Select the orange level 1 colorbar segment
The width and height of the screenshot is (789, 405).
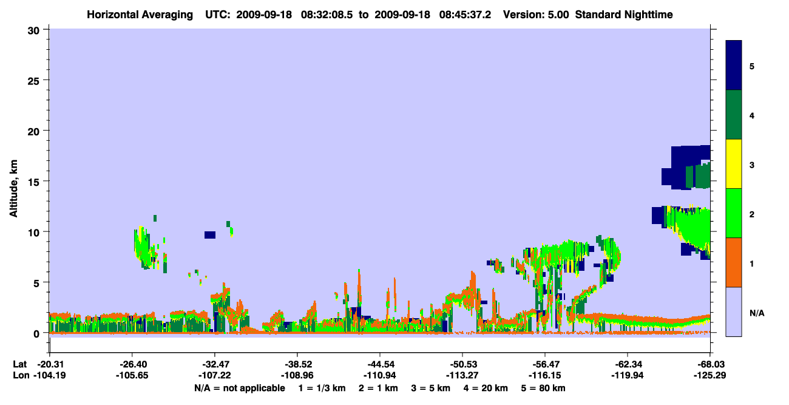point(734,262)
